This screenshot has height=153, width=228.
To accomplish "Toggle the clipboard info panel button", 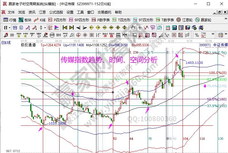I will [21, 28].
